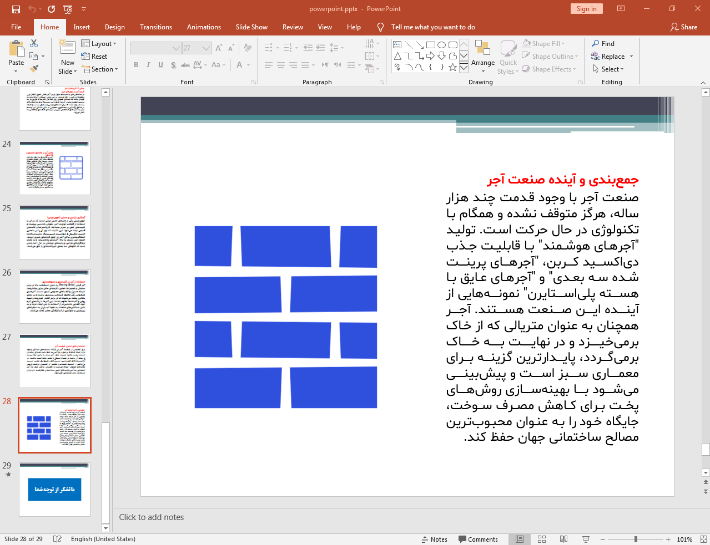This screenshot has width=710, height=545.
Task: Open the File menu tab
Action: click(16, 27)
